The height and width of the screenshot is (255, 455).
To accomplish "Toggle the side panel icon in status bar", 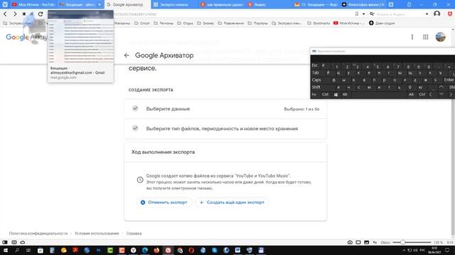I will pyautogui.click(x=5, y=242).
